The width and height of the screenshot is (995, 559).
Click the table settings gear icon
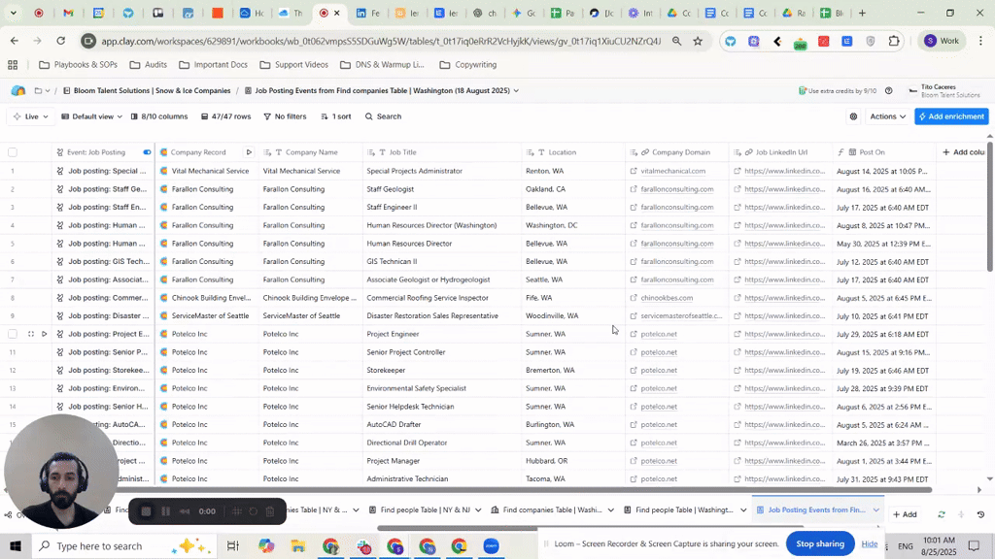pyautogui.click(x=853, y=116)
